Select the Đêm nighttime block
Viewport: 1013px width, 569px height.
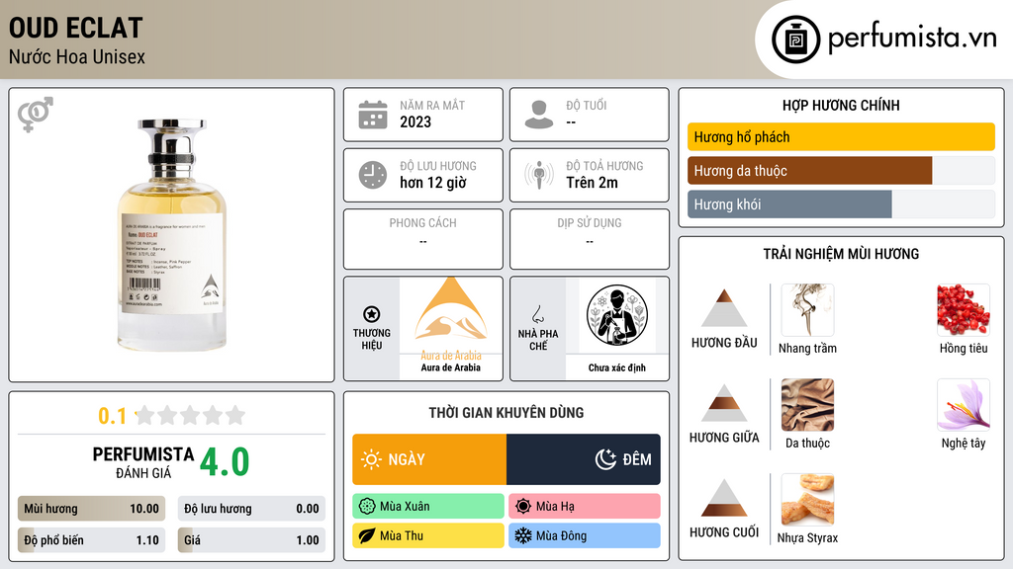pos(584,459)
